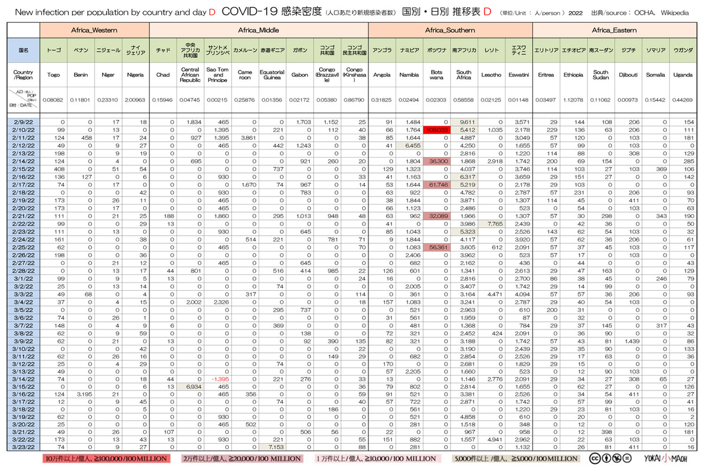The width and height of the screenshot is (704, 469).
Task: Click the Central African Republic column header
Action: 190,75
